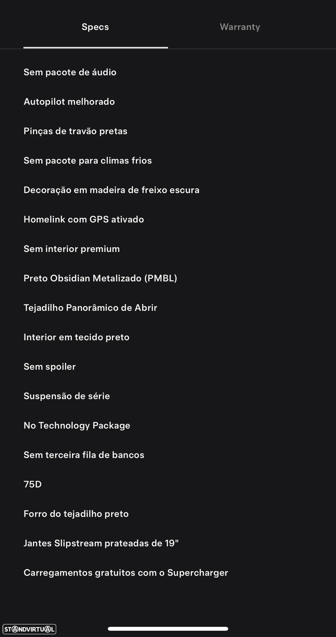Select the Specs tab

pos(95,27)
